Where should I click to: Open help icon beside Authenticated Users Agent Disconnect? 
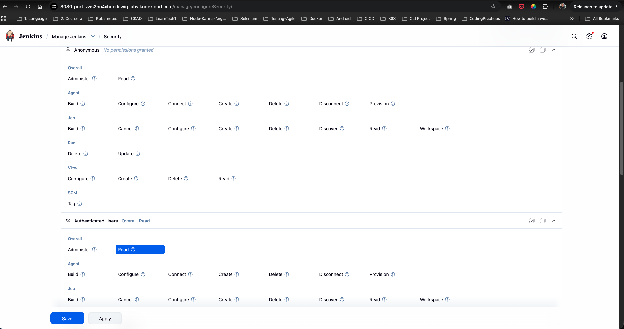point(347,274)
